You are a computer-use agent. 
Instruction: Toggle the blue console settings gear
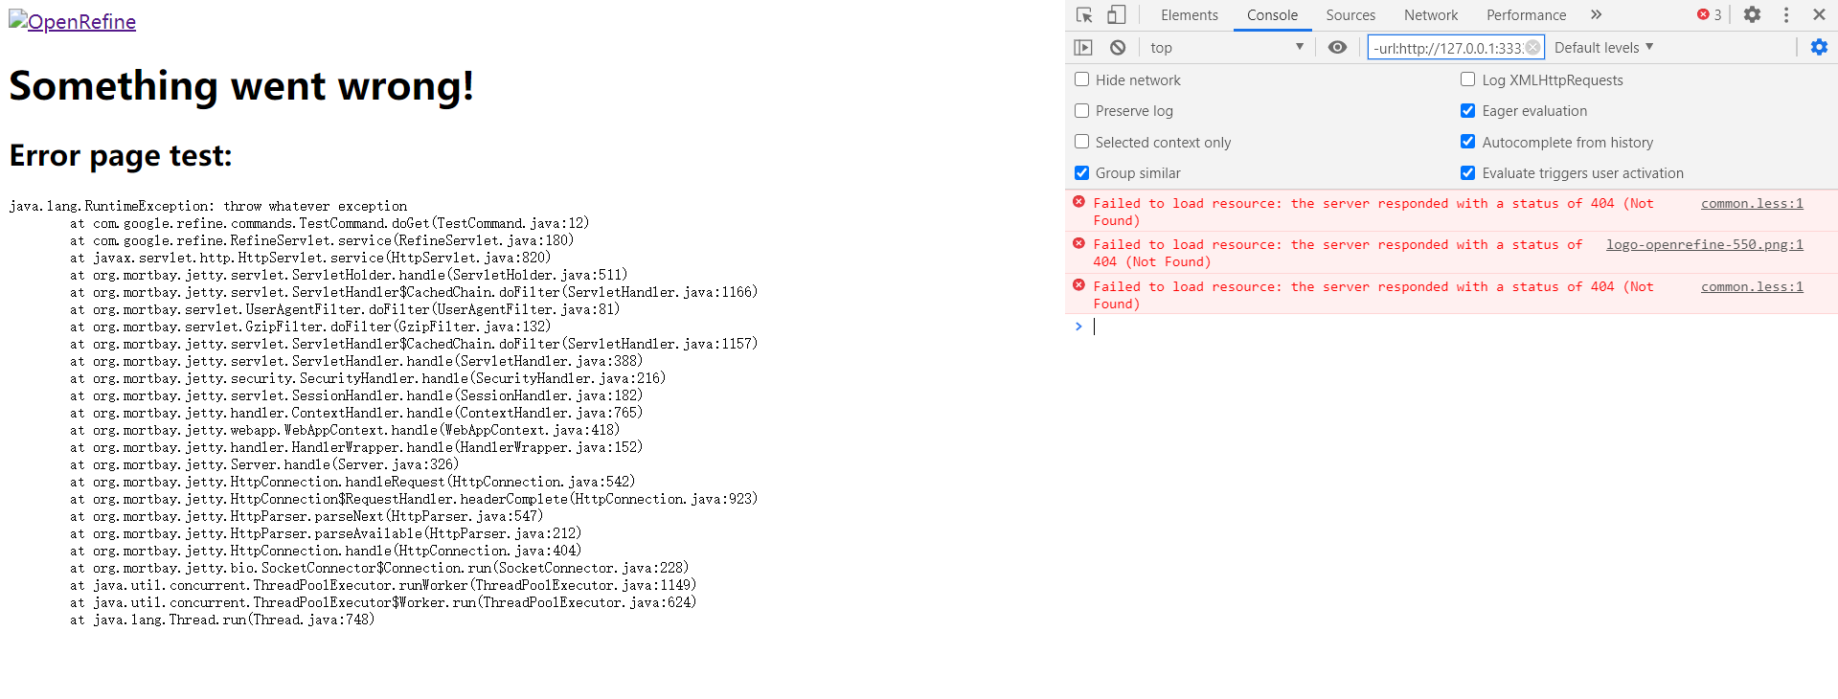pyautogui.click(x=1819, y=47)
